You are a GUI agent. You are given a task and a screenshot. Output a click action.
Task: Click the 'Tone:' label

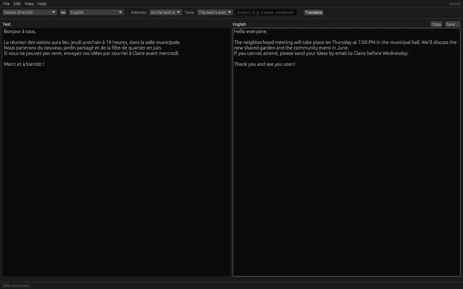coord(189,12)
